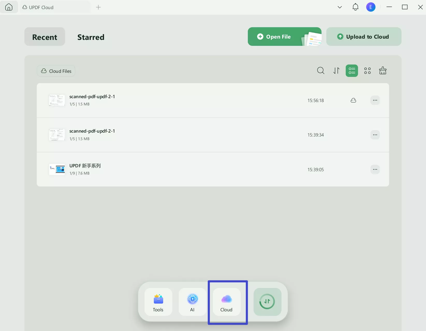The height and width of the screenshot is (331, 426).
Task: Open the user account avatar E
Action: pyautogui.click(x=371, y=7)
